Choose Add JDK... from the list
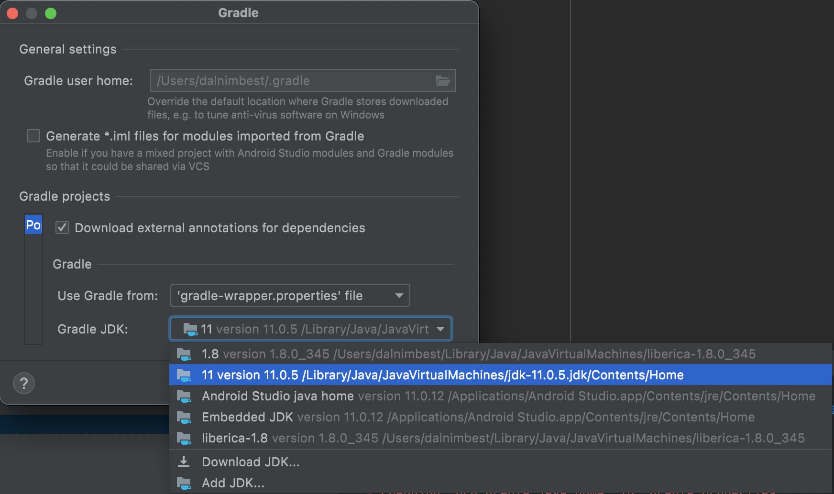The width and height of the screenshot is (834, 494). click(501, 483)
